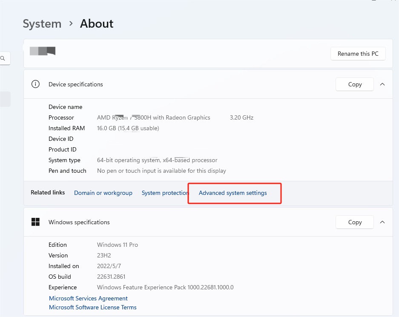Click the Installed RAM label

click(x=67, y=128)
